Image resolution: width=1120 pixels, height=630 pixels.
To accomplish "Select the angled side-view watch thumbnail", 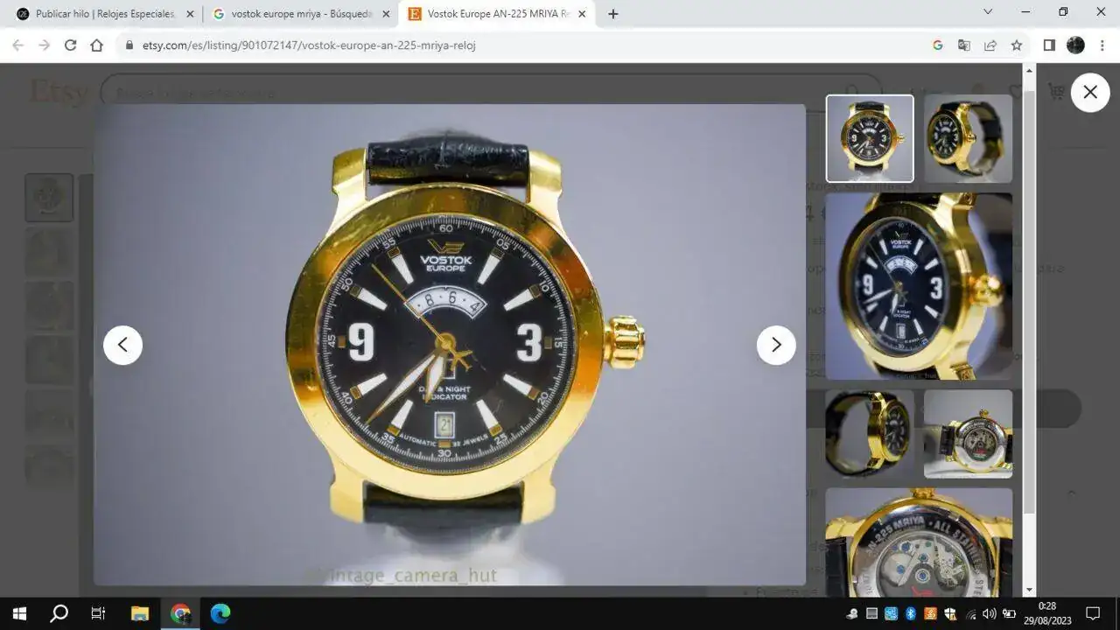I will coord(968,138).
